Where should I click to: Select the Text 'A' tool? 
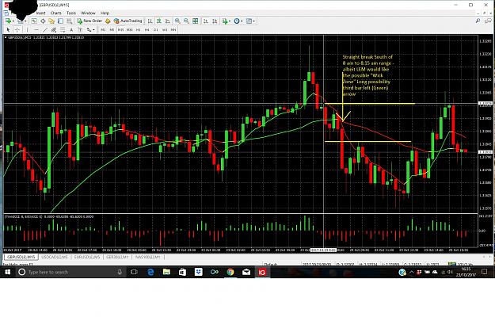coord(71,29)
